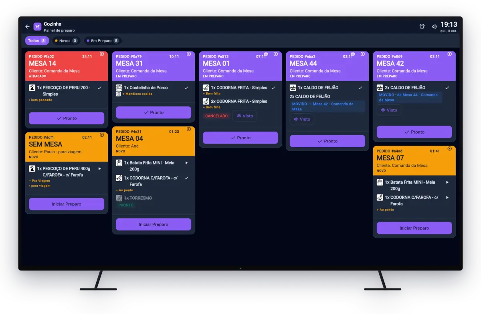481x314 pixels.
Task: Mark MESA 14 order as Pronto
Action: tap(67, 118)
